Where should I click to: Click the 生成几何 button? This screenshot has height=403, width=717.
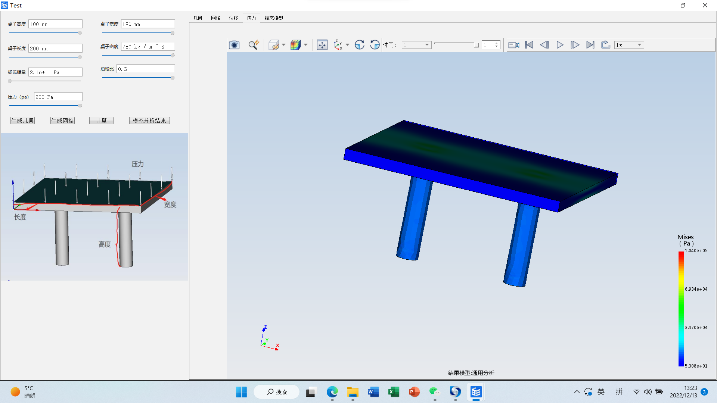[x=22, y=121]
